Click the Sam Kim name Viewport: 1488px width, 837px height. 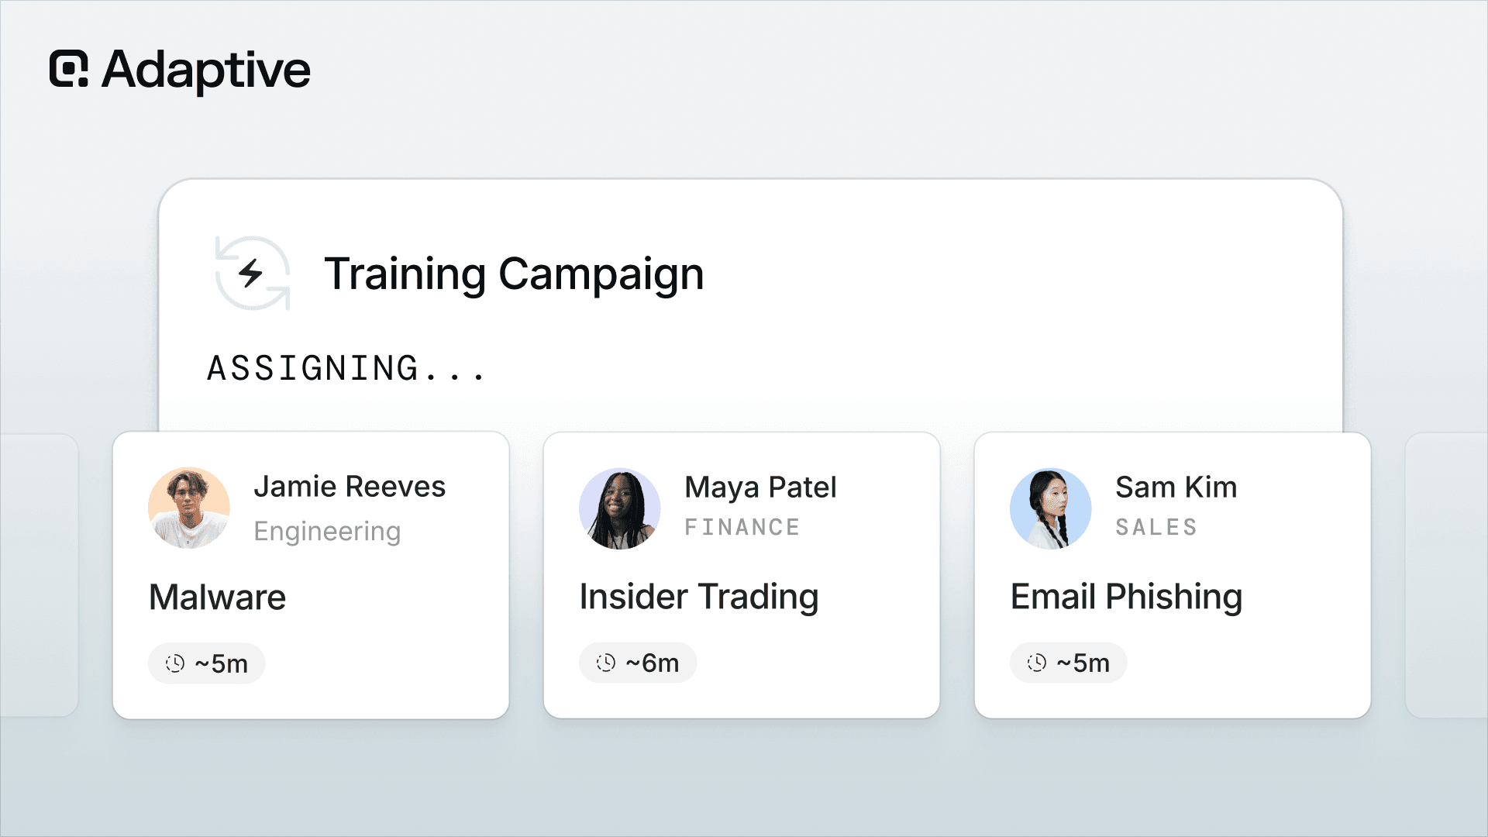pyautogui.click(x=1176, y=487)
